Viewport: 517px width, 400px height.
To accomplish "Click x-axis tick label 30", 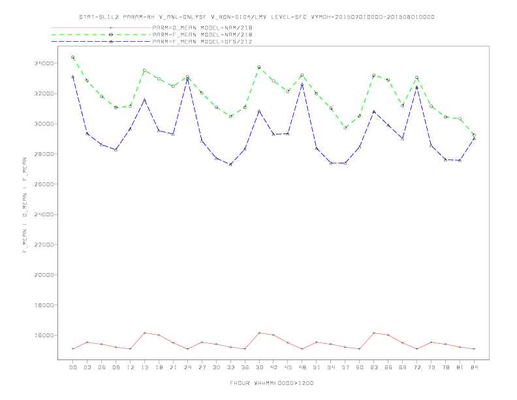I will click(216, 367).
